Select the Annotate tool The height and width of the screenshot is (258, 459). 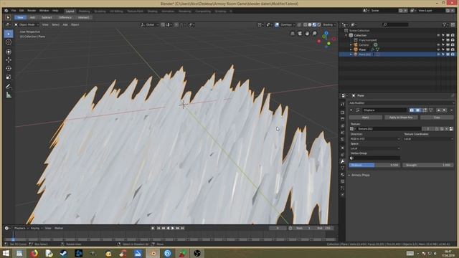point(9,86)
